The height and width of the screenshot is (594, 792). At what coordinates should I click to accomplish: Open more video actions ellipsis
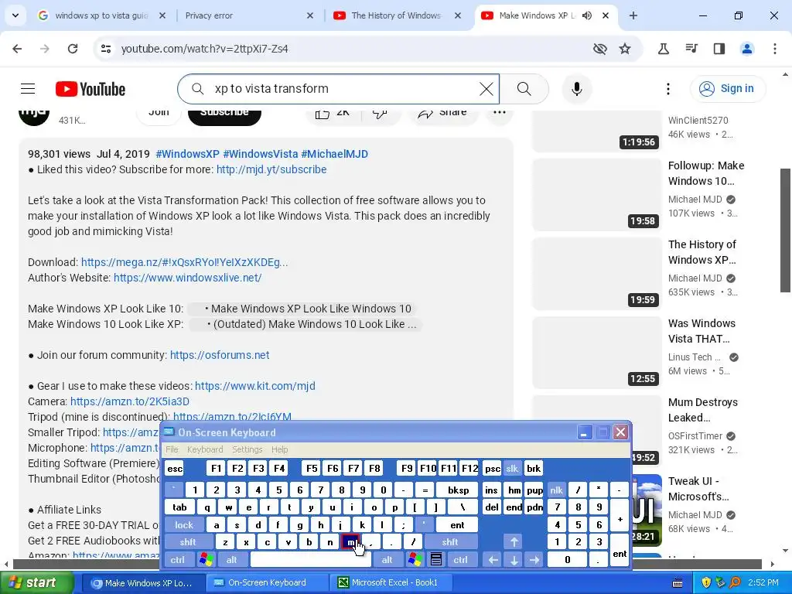coord(499,113)
